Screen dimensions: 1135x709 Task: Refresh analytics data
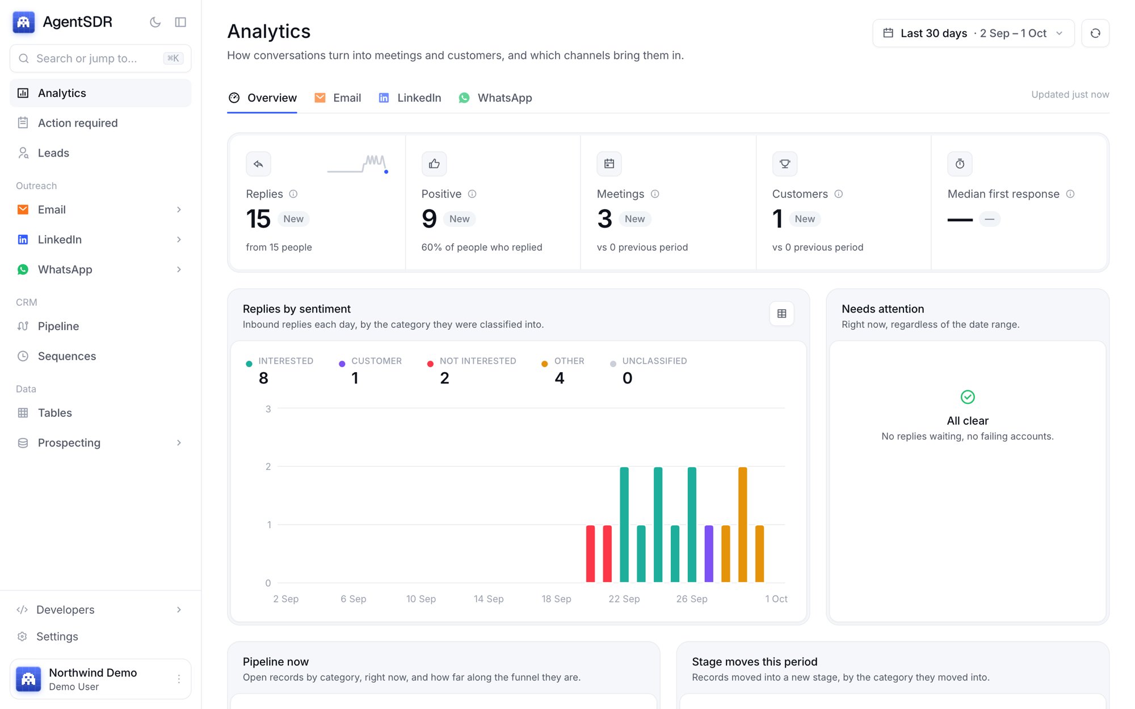pyautogui.click(x=1095, y=33)
